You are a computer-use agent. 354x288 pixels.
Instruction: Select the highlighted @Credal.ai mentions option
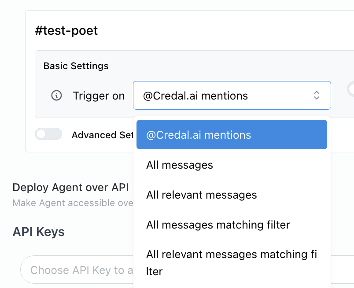tap(232, 135)
